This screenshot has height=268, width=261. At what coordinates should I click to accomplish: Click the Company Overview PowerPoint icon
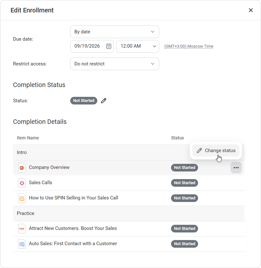pos(22,168)
